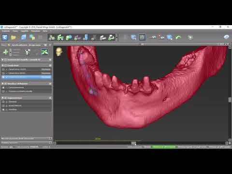Click the blue 3D cube toolbar icon
The height and width of the screenshot is (174, 232).
[24, 37]
